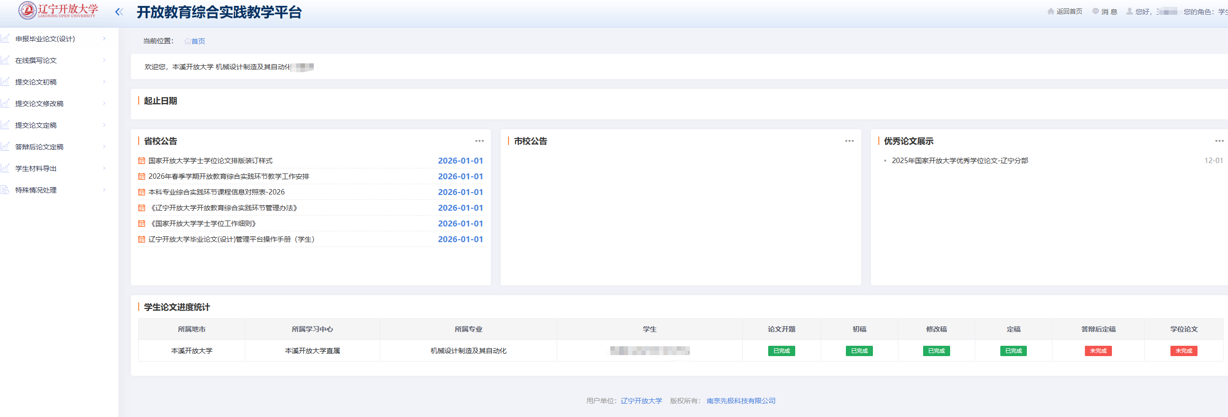Click the chart icon beside 学生材料导出

tap(5, 168)
